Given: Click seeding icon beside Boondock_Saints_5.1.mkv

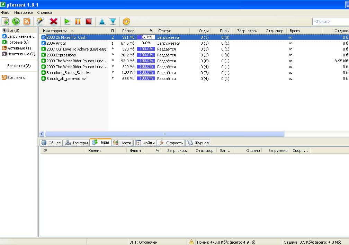Looking at the screenshot, I should (43, 73).
